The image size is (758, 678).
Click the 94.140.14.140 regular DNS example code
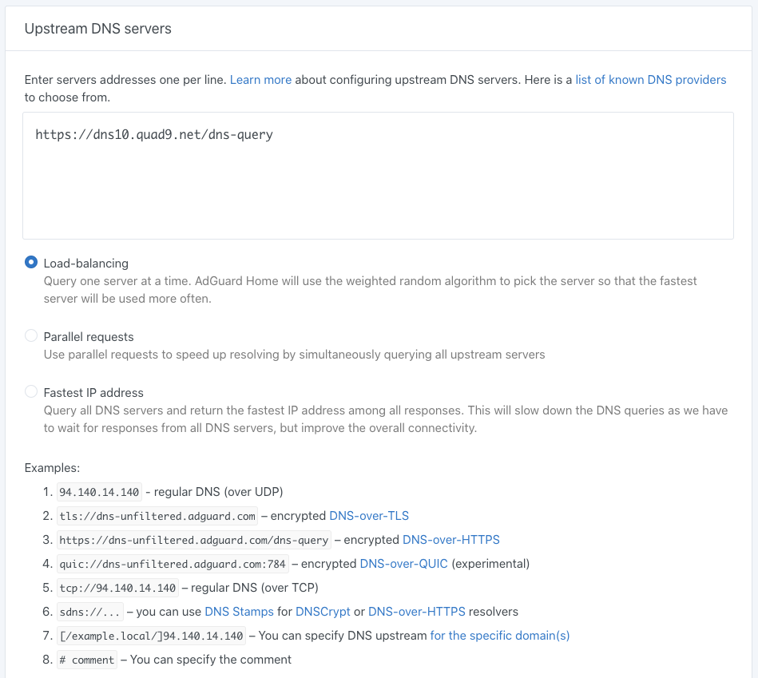(x=99, y=492)
